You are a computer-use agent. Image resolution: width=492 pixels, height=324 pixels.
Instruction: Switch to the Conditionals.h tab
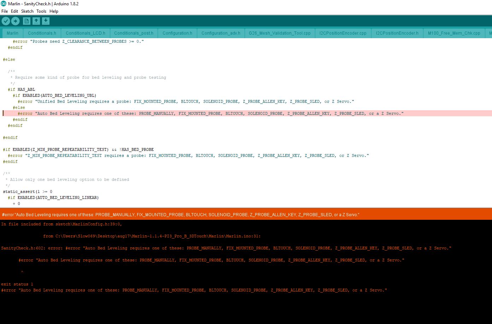click(x=42, y=33)
